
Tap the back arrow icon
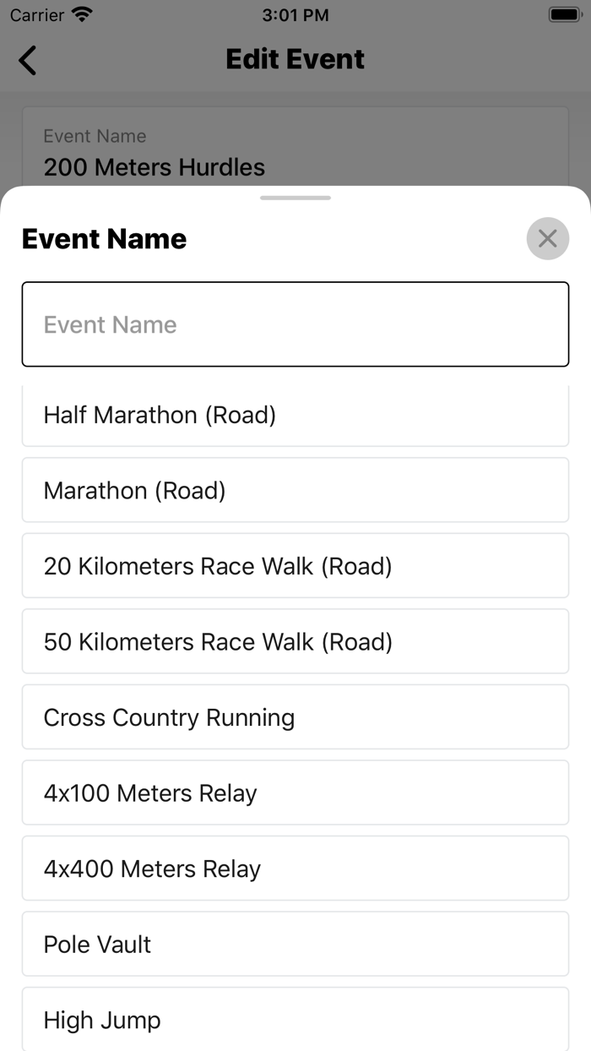pos(28,60)
